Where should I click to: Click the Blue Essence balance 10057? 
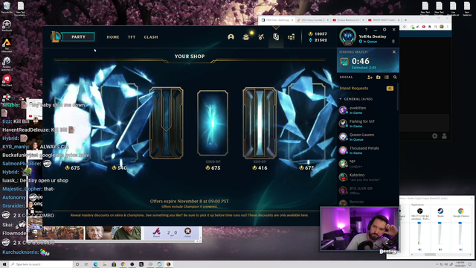pyautogui.click(x=318, y=33)
